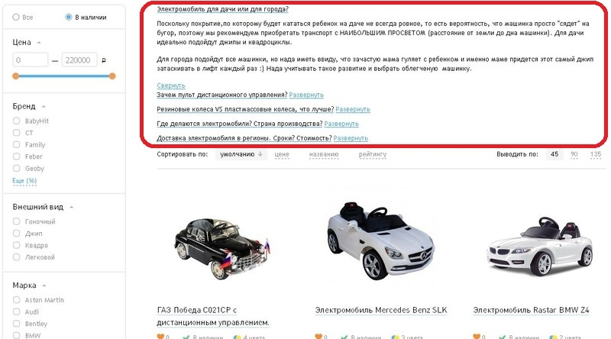Viewport: 611px width, 339px height.
Task: Open the white Mercedes Benz SLK thumbnail
Action: click(x=380, y=241)
